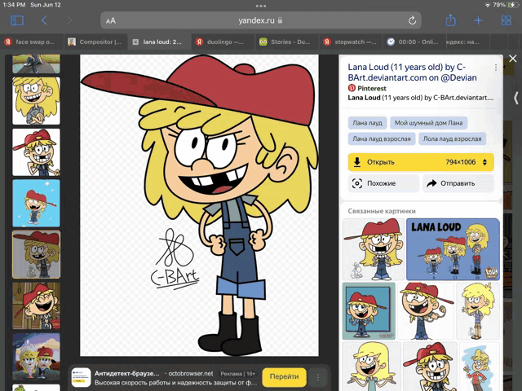Switch to the 'Stories - Du...' tab
The height and width of the screenshot is (391, 522).
[287, 42]
